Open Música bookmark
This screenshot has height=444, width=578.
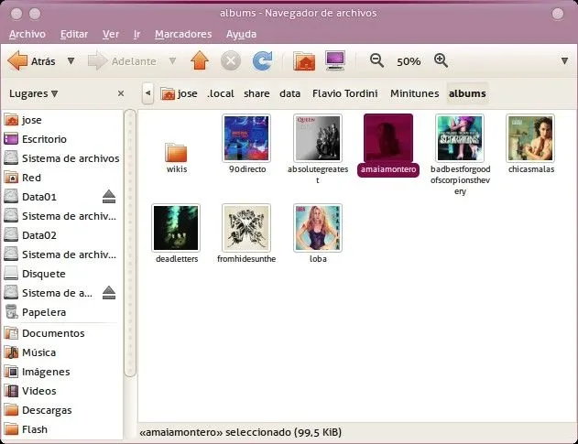coord(62,352)
